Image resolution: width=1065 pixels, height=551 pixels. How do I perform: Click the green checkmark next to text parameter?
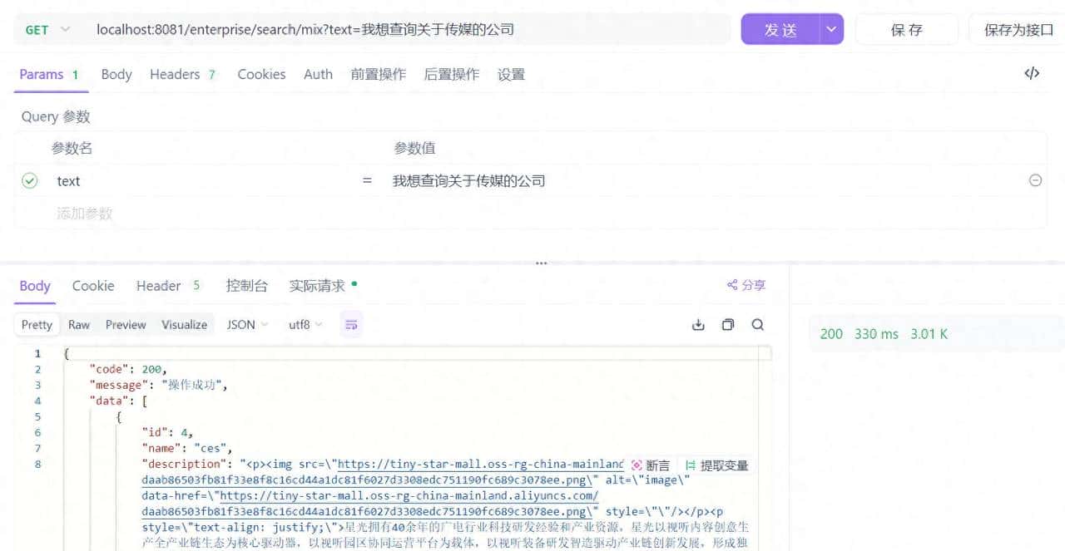[x=30, y=181]
